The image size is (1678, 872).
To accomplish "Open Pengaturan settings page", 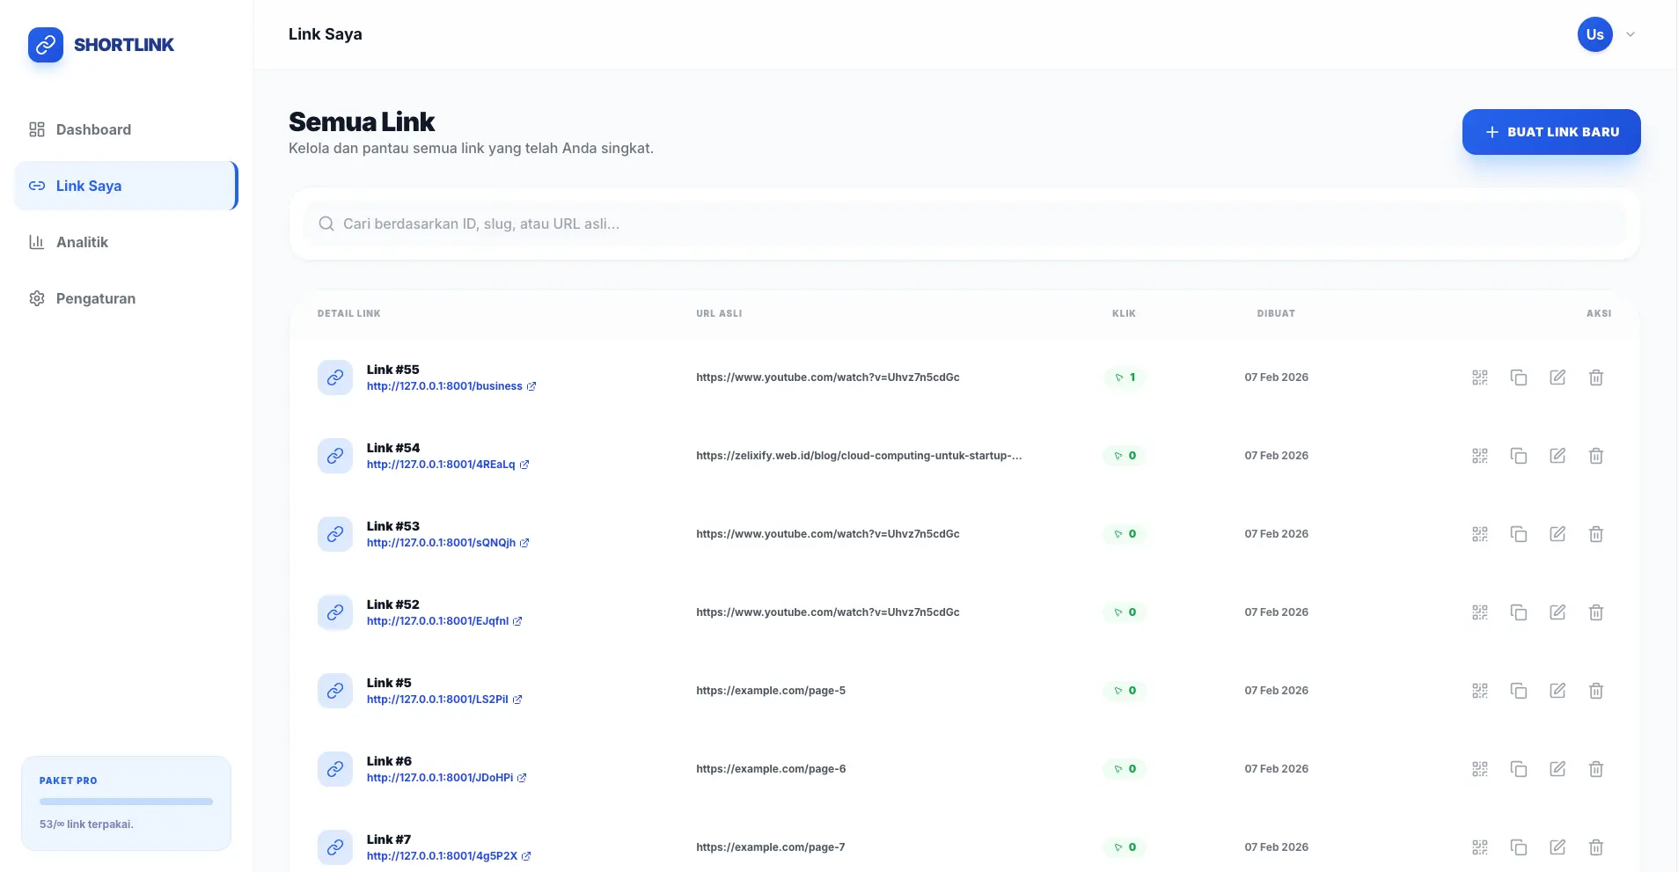I will pyautogui.click(x=95, y=298).
